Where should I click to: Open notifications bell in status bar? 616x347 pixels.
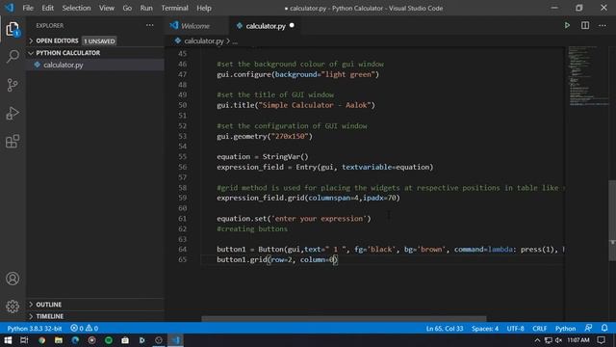click(x=604, y=328)
